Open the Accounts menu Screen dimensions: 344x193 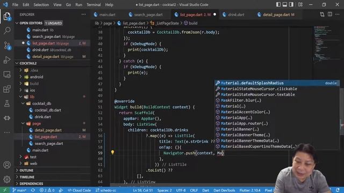[x=7, y=165]
